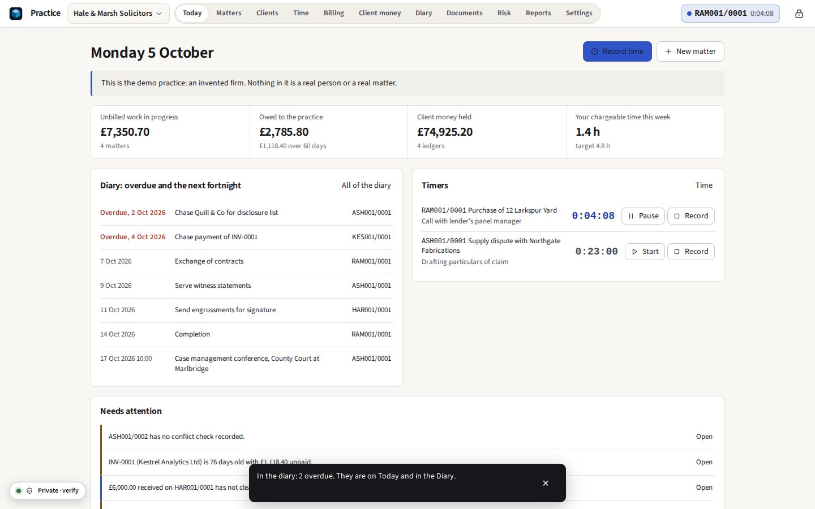
Task: Start the ASH001/0001 Northgate Fabrications timer
Action: [x=645, y=252]
